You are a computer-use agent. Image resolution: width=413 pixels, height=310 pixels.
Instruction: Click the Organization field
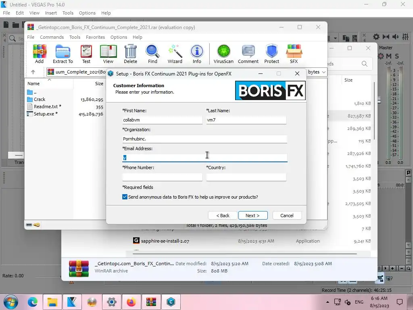coord(204,139)
